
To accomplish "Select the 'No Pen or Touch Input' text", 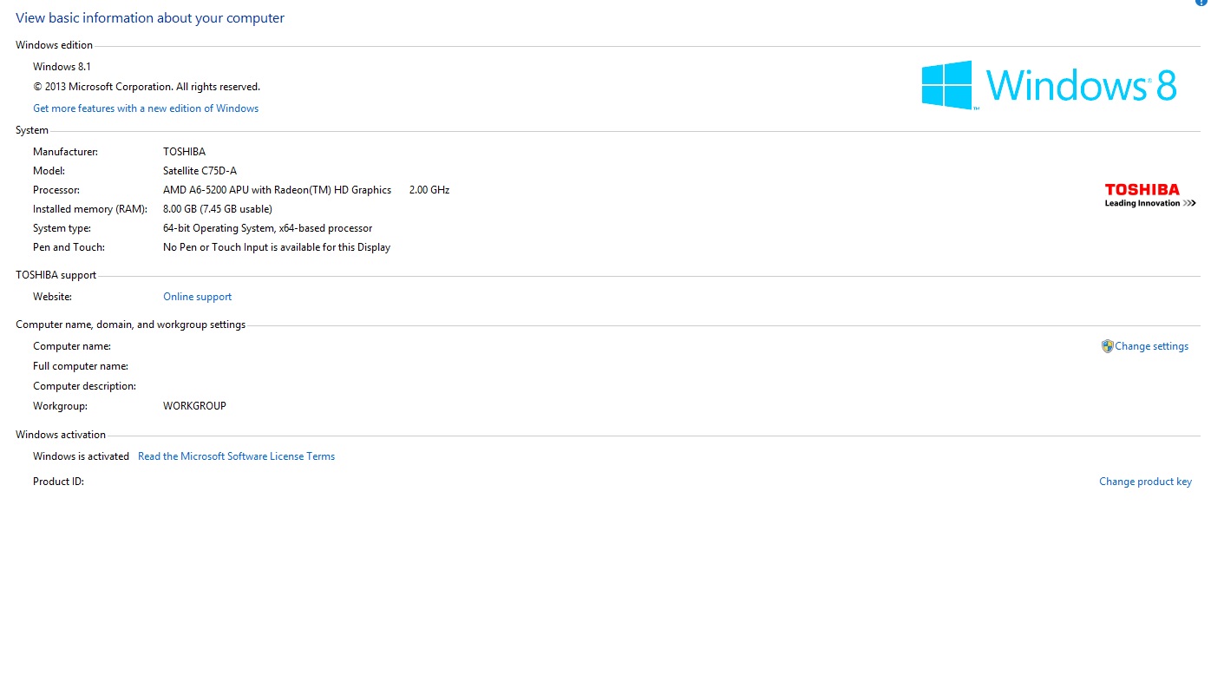I will (x=277, y=247).
